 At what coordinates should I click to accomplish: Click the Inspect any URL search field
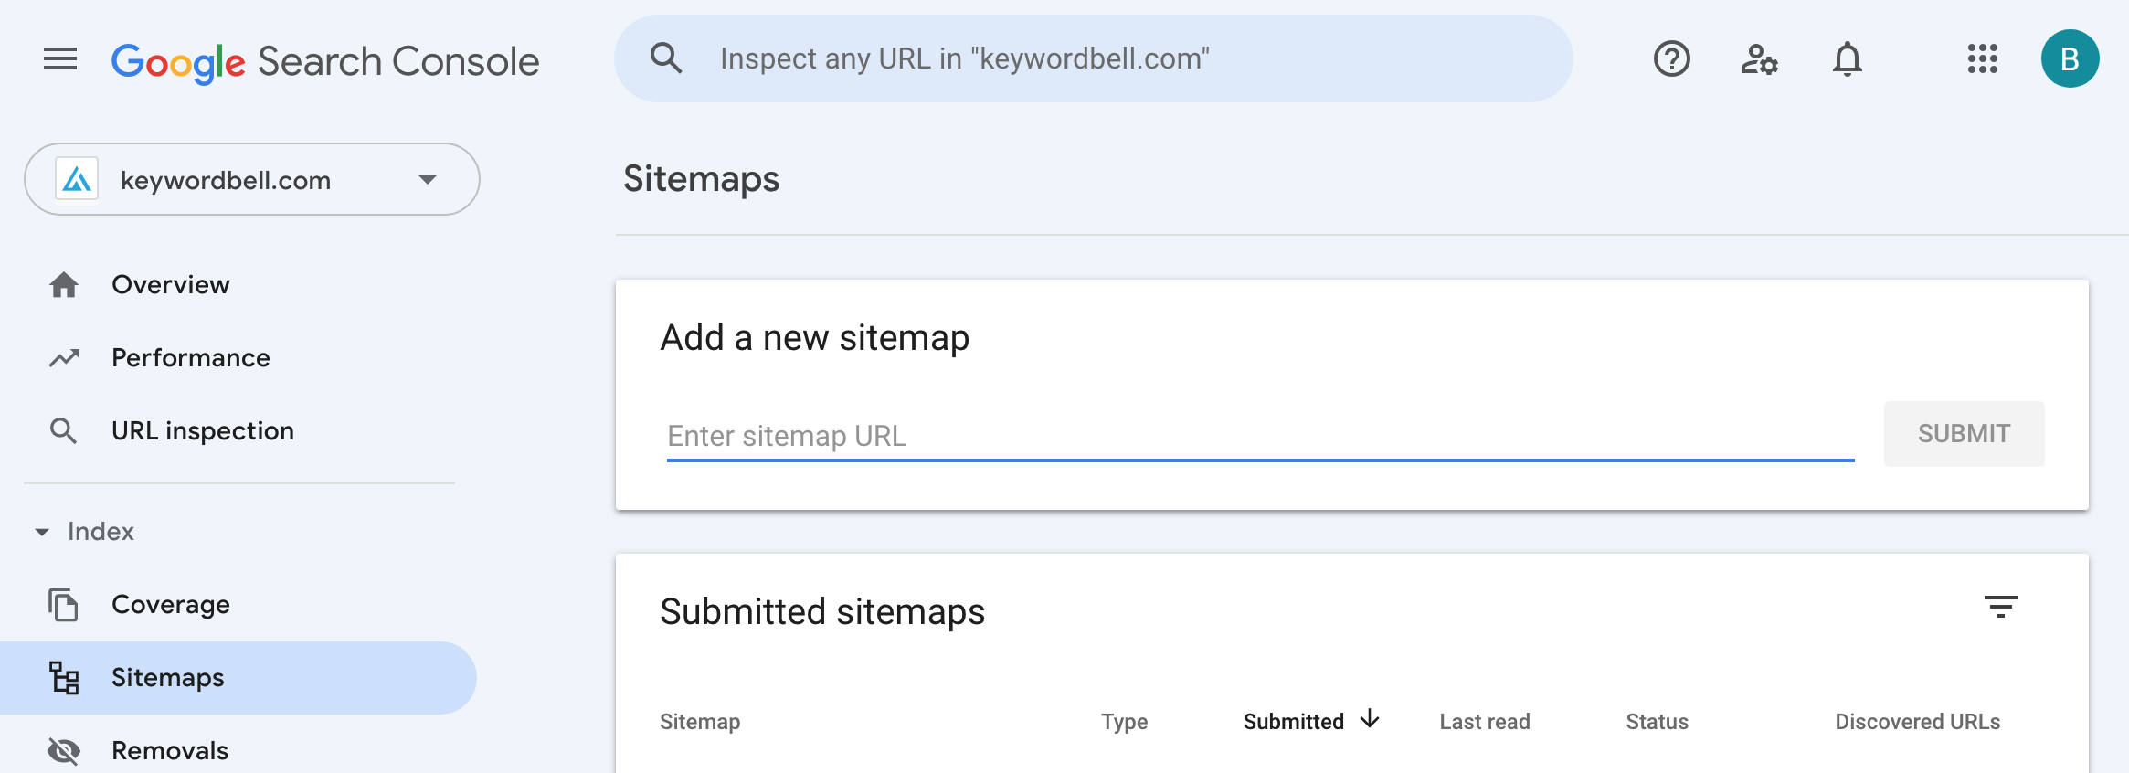[1096, 58]
